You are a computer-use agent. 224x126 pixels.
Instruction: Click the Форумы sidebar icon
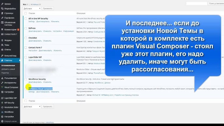(2, 40)
